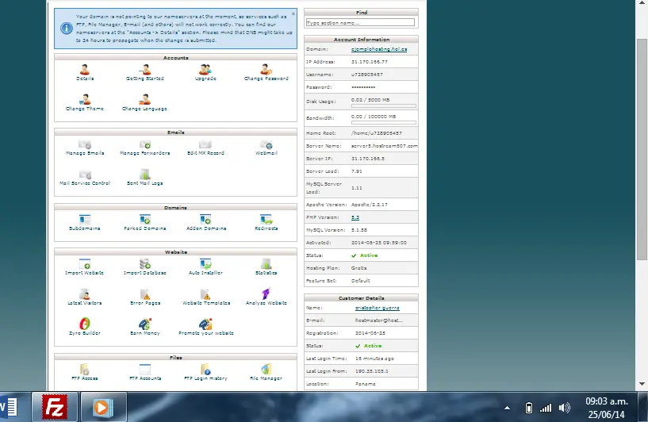648x422 pixels.
Task: Open Change Language
Action: click(x=144, y=100)
